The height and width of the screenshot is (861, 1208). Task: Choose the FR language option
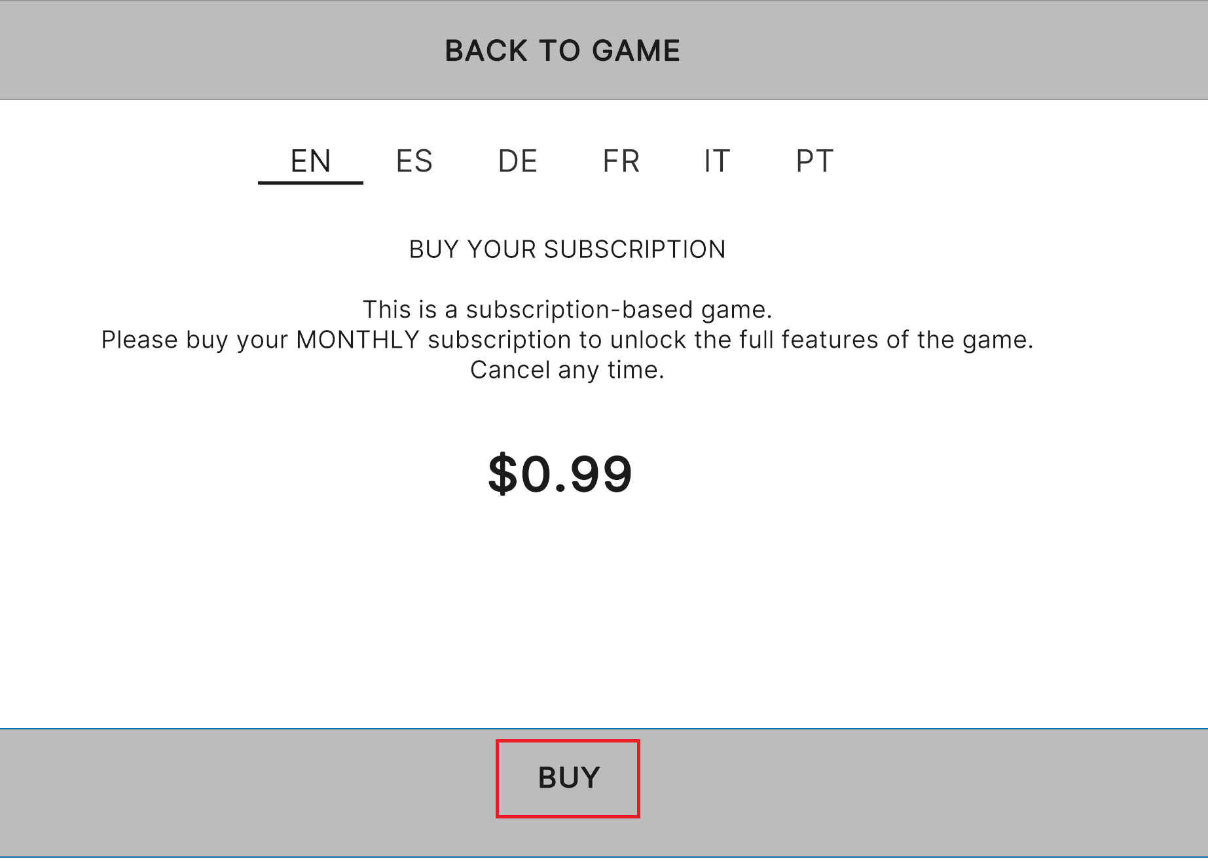[621, 161]
